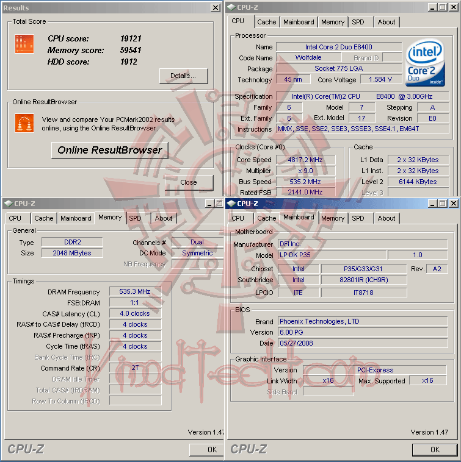This screenshot has height=462, width=461.
Task: Click the Intel Core 2 Duo logo
Action: (425, 62)
